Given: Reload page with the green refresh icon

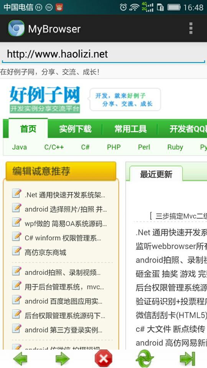Looking at the screenshot, I should click(x=145, y=359).
